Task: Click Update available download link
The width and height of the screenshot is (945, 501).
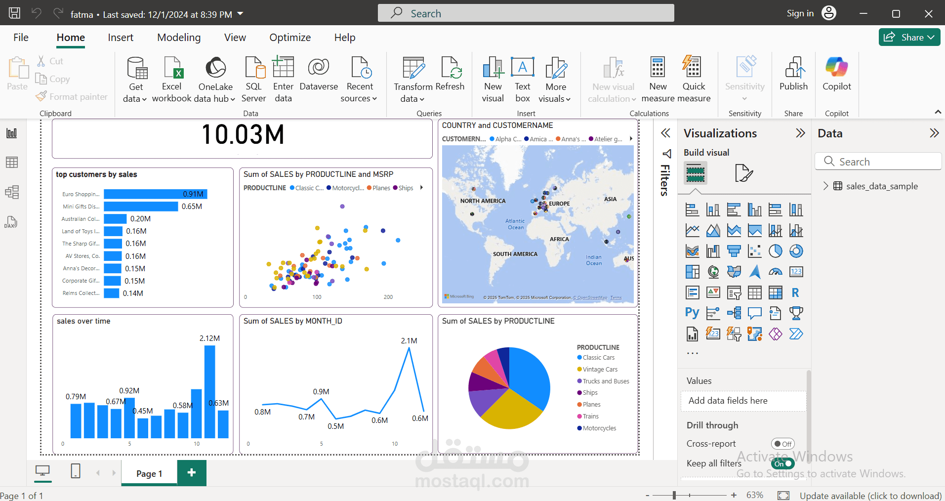Action: click(x=870, y=496)
